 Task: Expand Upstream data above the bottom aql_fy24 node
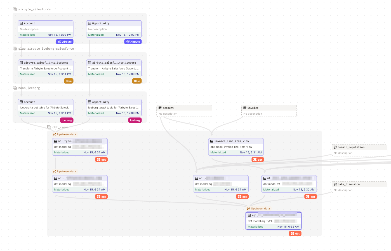[258, 208]
